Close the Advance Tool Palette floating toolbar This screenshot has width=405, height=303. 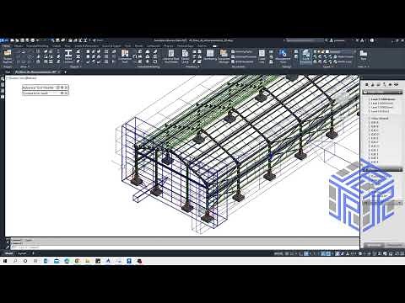tap(66, 88)
